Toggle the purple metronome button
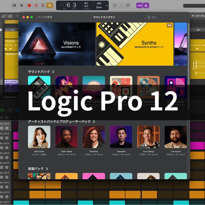Screen dimensions: 205x205 pos(146,5)
